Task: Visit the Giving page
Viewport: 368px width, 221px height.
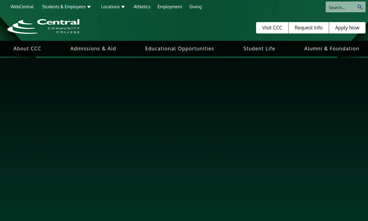Action: pos(195,7)
